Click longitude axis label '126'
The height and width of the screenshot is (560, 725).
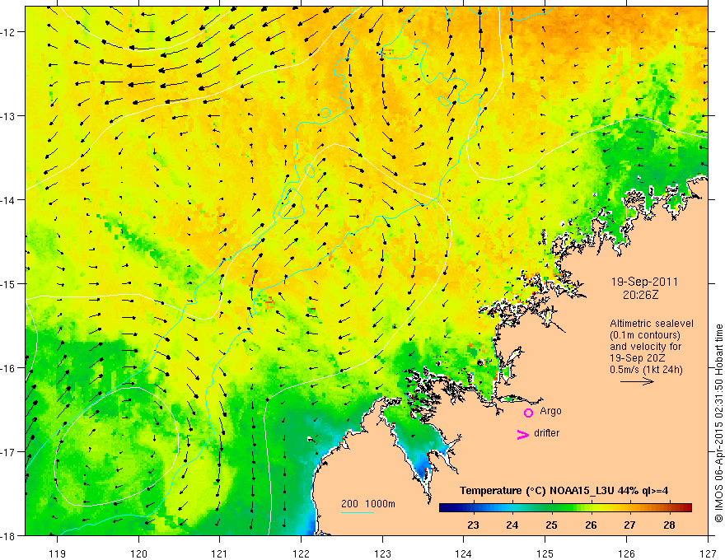click(x=626, y=553)
